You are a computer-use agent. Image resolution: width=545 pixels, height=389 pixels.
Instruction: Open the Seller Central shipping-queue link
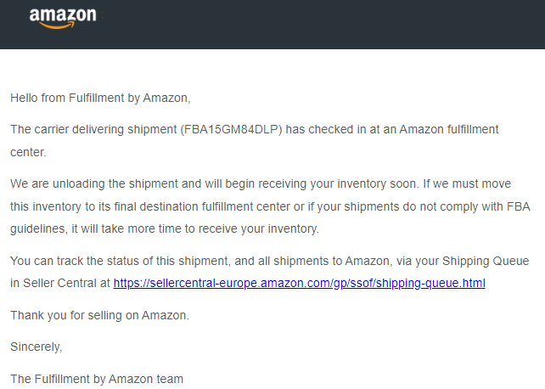tap(300, 284)
